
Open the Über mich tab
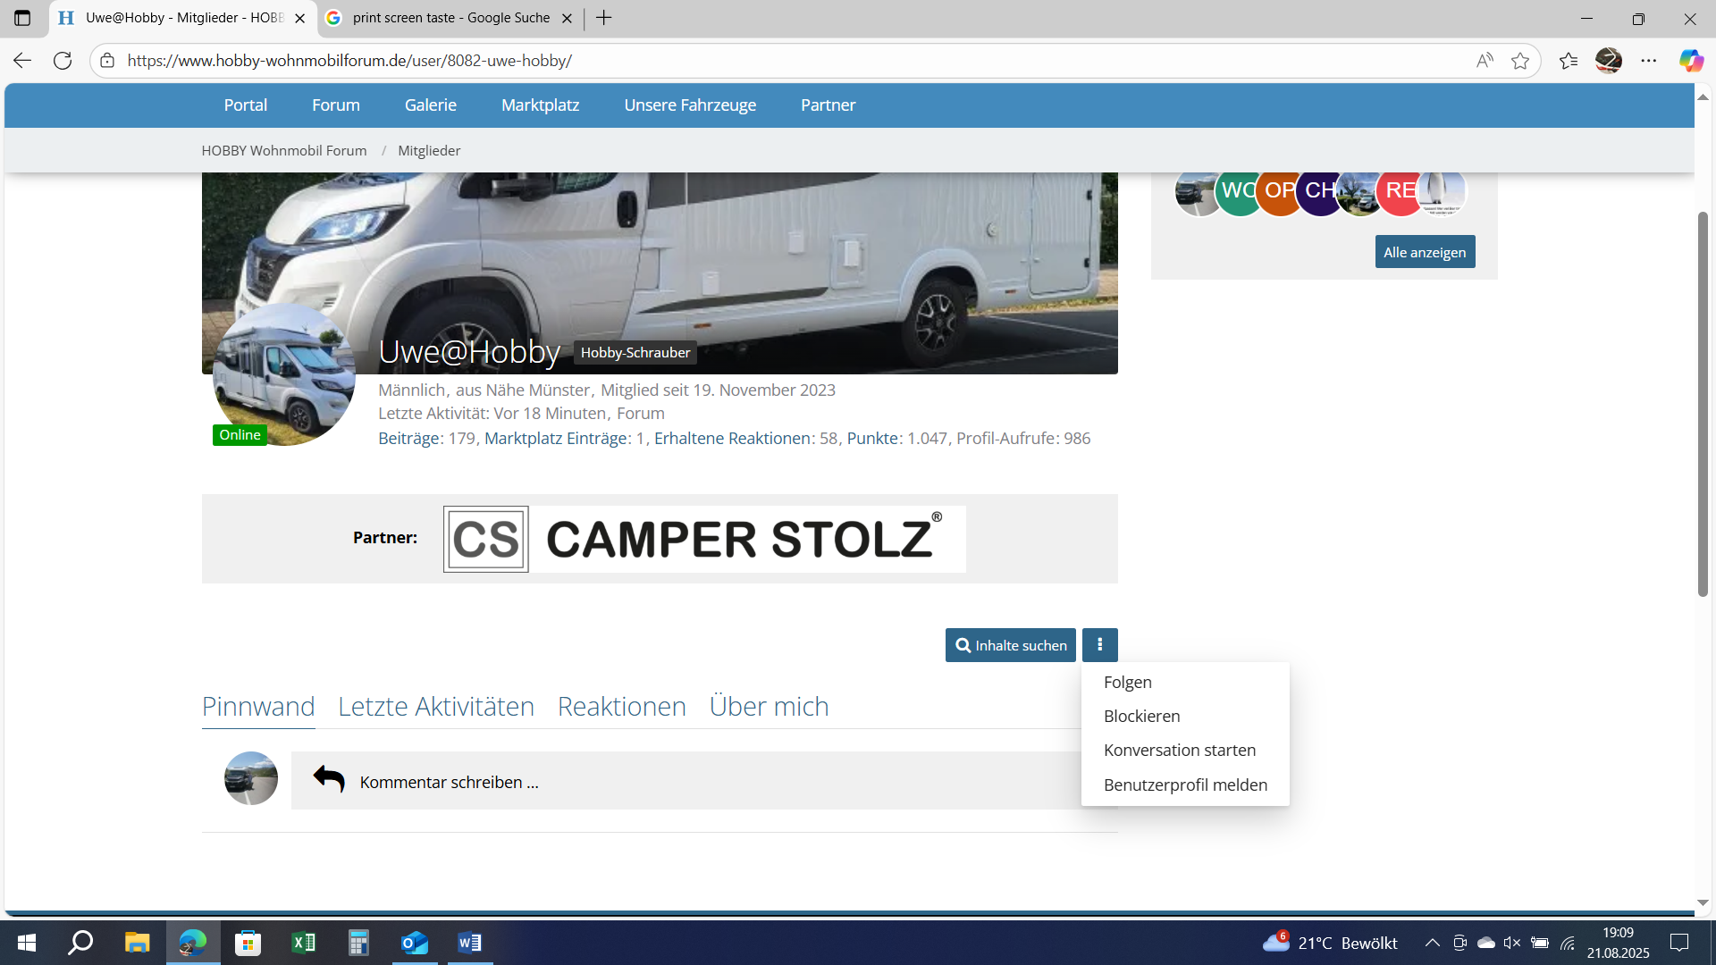(x=769, y=707)
